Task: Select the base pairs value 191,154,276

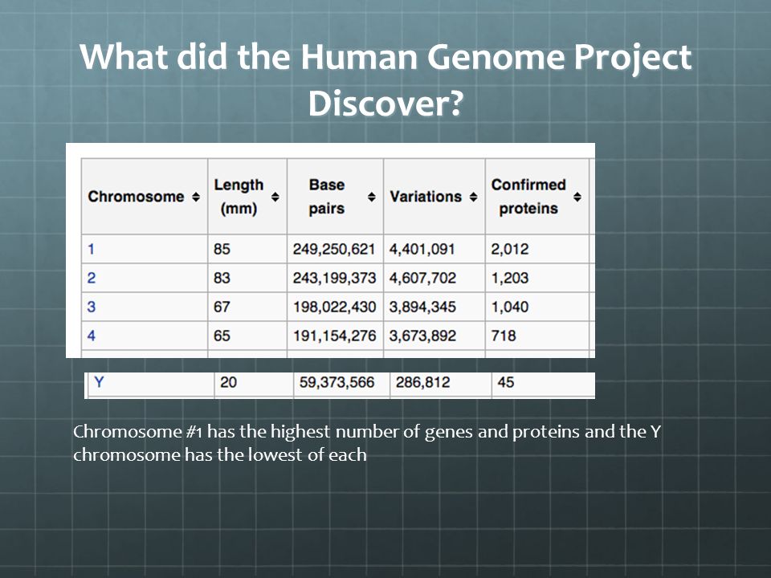Action: (334, 336)
